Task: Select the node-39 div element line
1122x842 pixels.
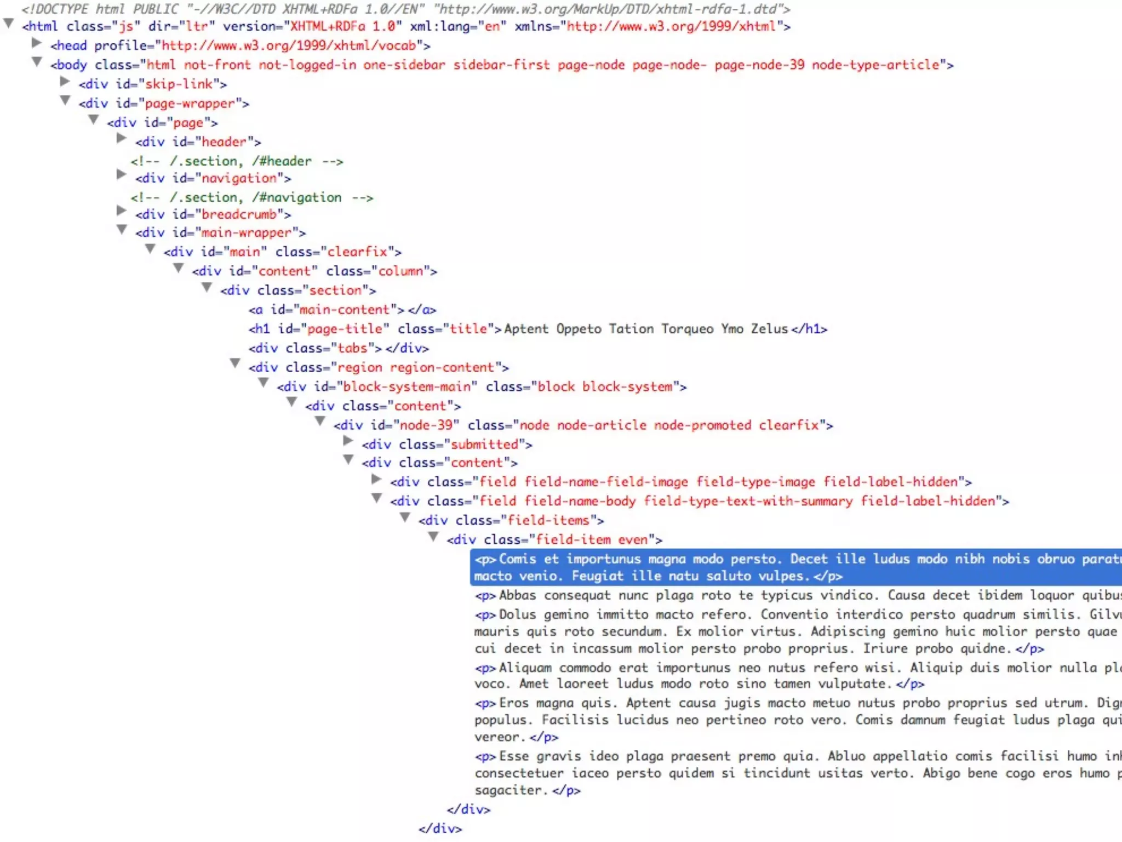Action: pyautogui.click(x=582, y=425)
